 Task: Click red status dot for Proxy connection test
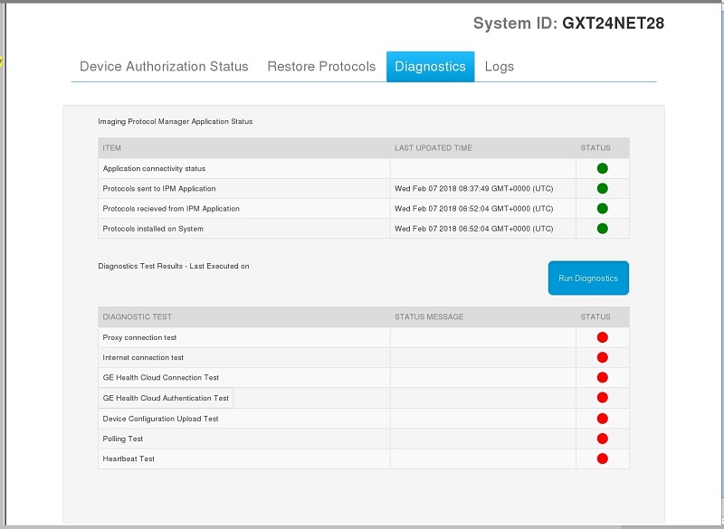click(x=602, y=337)
